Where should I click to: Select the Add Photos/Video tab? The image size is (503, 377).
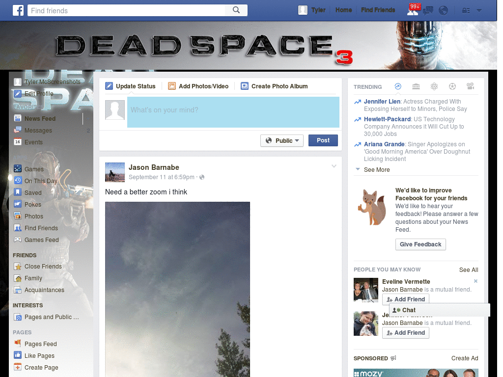tap(198, 86)
